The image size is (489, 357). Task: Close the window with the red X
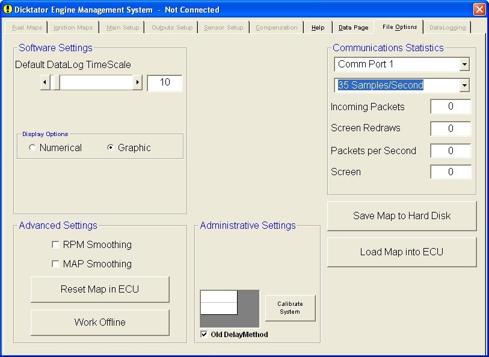pyautogui.click(x=479, y=10)
